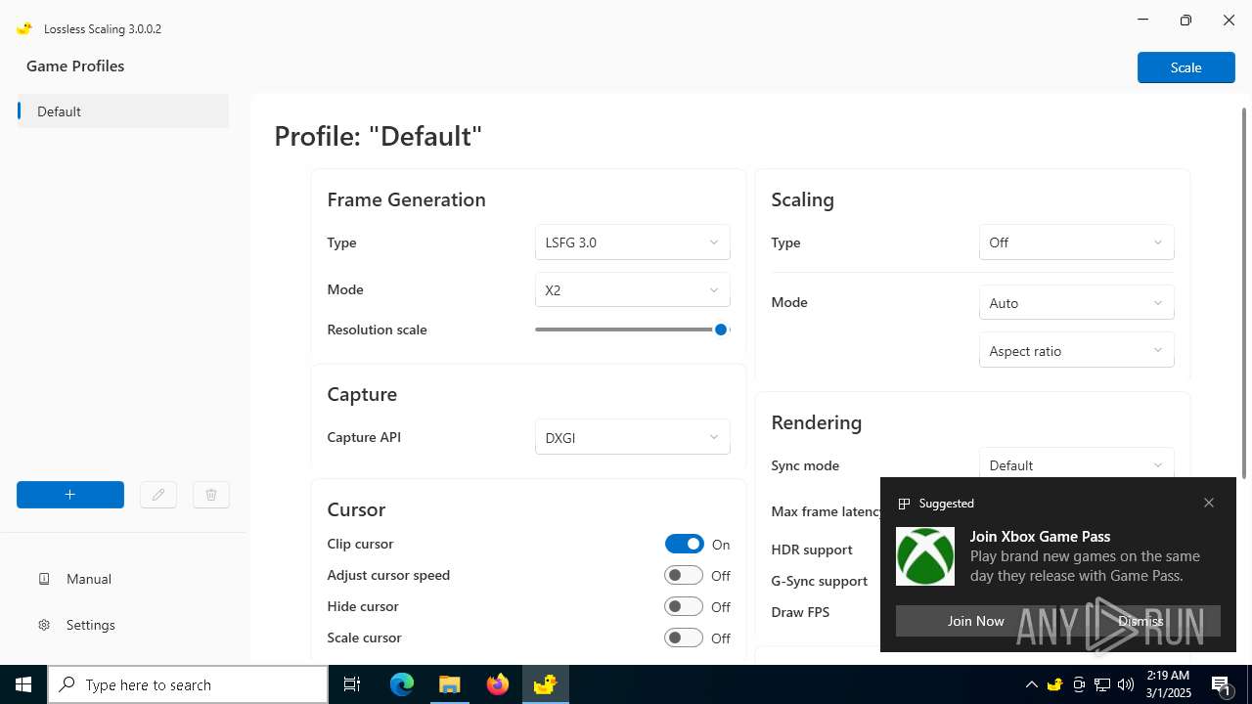The height and width of the screenshot is (704, 1252).
Task: Select the Default game profile
Action: 123,111
